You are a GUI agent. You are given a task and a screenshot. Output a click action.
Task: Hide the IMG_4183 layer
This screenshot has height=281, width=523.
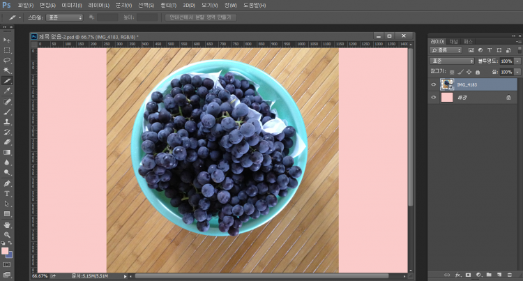click(434, 84)
